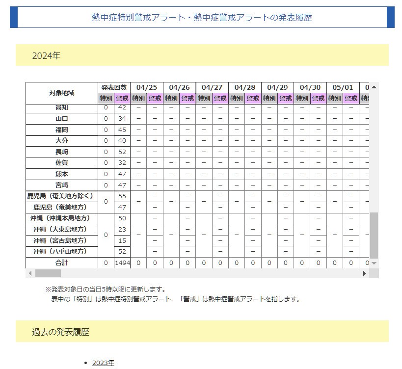Click the table's vertical scroll up arrow
The image size is (402, 369).
(x=374, y=87)
